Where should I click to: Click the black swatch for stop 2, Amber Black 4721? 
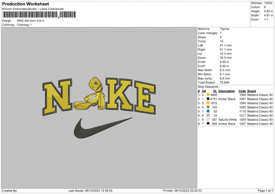[x=208, y=99]
